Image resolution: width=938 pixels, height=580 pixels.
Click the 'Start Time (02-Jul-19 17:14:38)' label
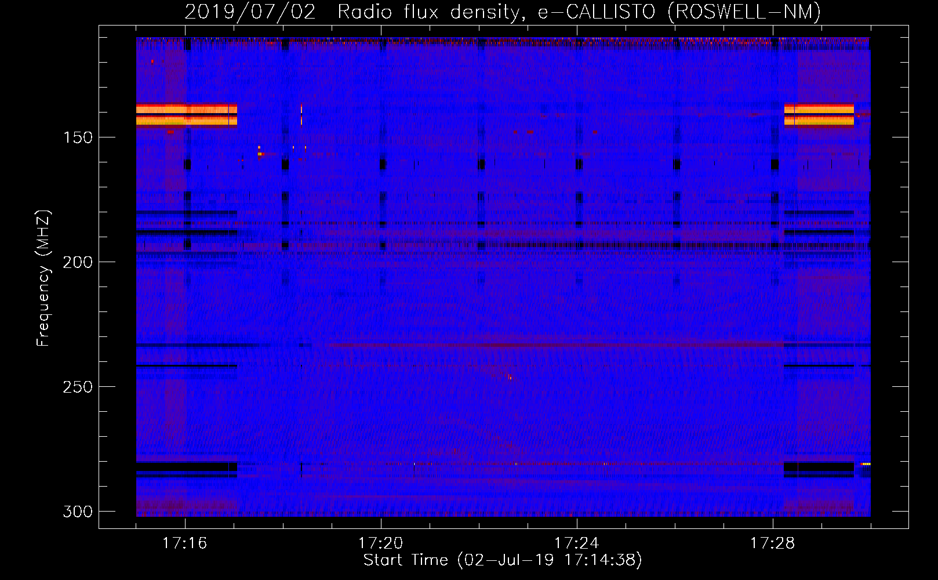[x=503, y=560]
